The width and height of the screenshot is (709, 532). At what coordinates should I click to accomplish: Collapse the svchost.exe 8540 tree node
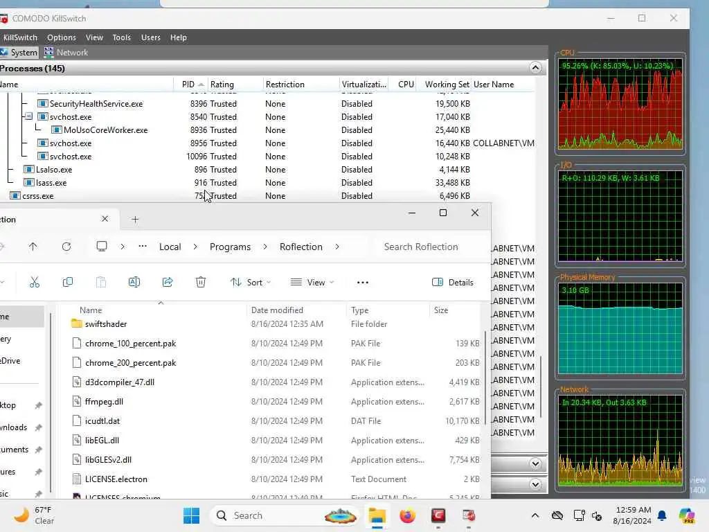[28, 116]
